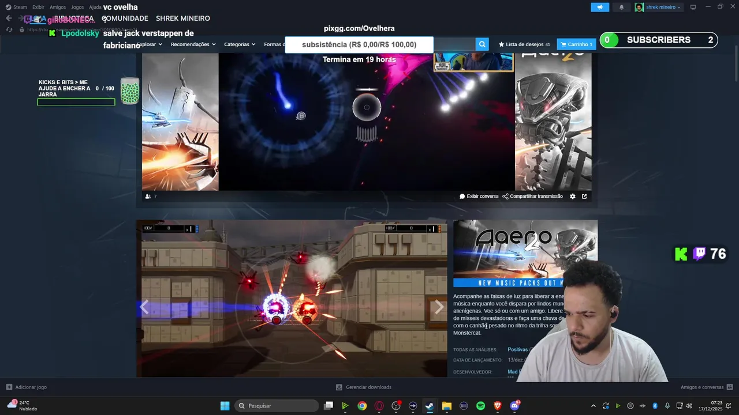Open the Amigos menu
Viewport: 739px width, 415px height.
coord(58,7)
